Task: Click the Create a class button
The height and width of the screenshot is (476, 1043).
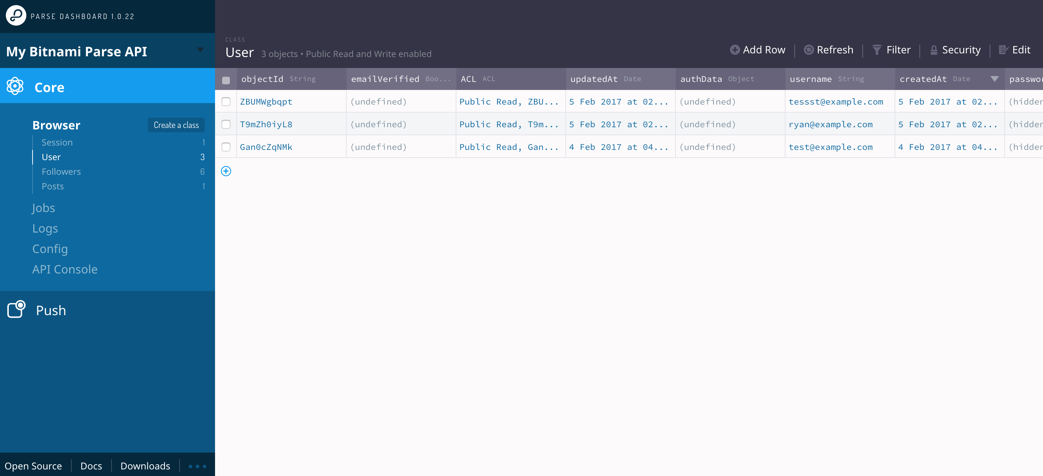Action: (176, 125)
